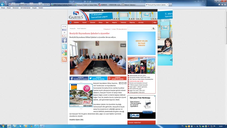Open the Siyaset section
Screen dimensions: 227x128
point(84,22)
